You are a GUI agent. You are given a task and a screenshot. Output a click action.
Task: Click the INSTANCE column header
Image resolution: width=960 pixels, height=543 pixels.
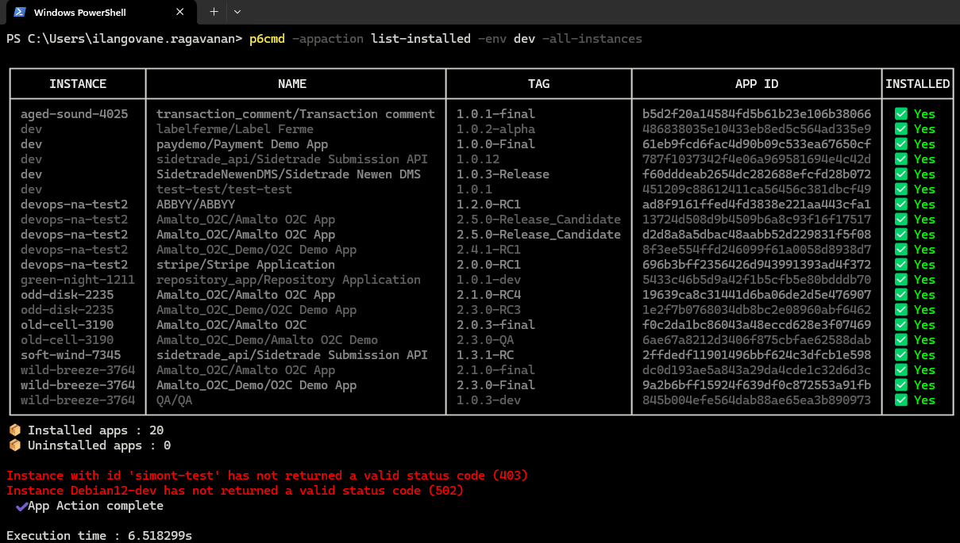click(78, 84)
